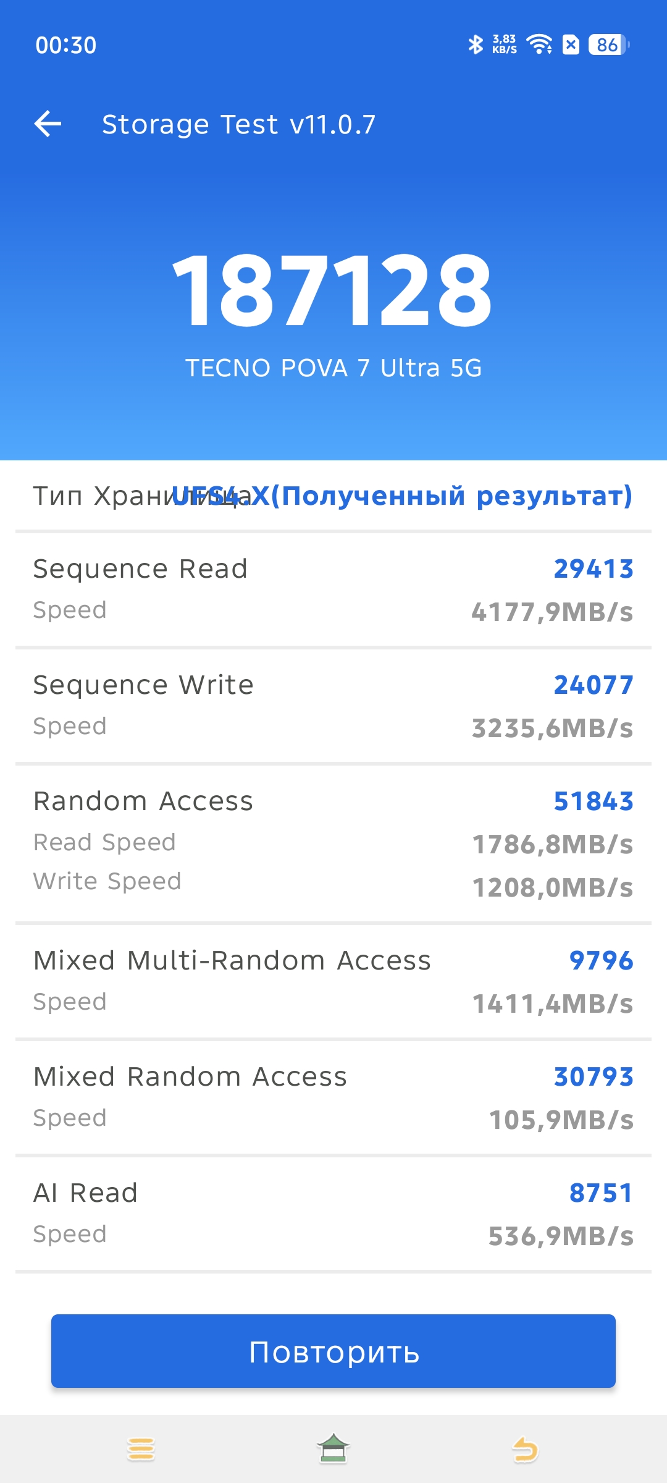The image size is (667, 1483).
Task: Select the AI Read result row
Action: (333, 1213)
